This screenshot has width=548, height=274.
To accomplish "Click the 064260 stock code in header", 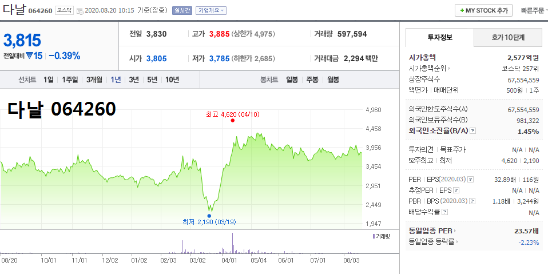I will click(40, 10).
